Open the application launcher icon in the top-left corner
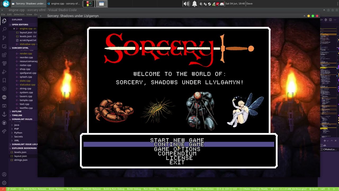Viewport: 339px width, 191px height. point(6,4)
